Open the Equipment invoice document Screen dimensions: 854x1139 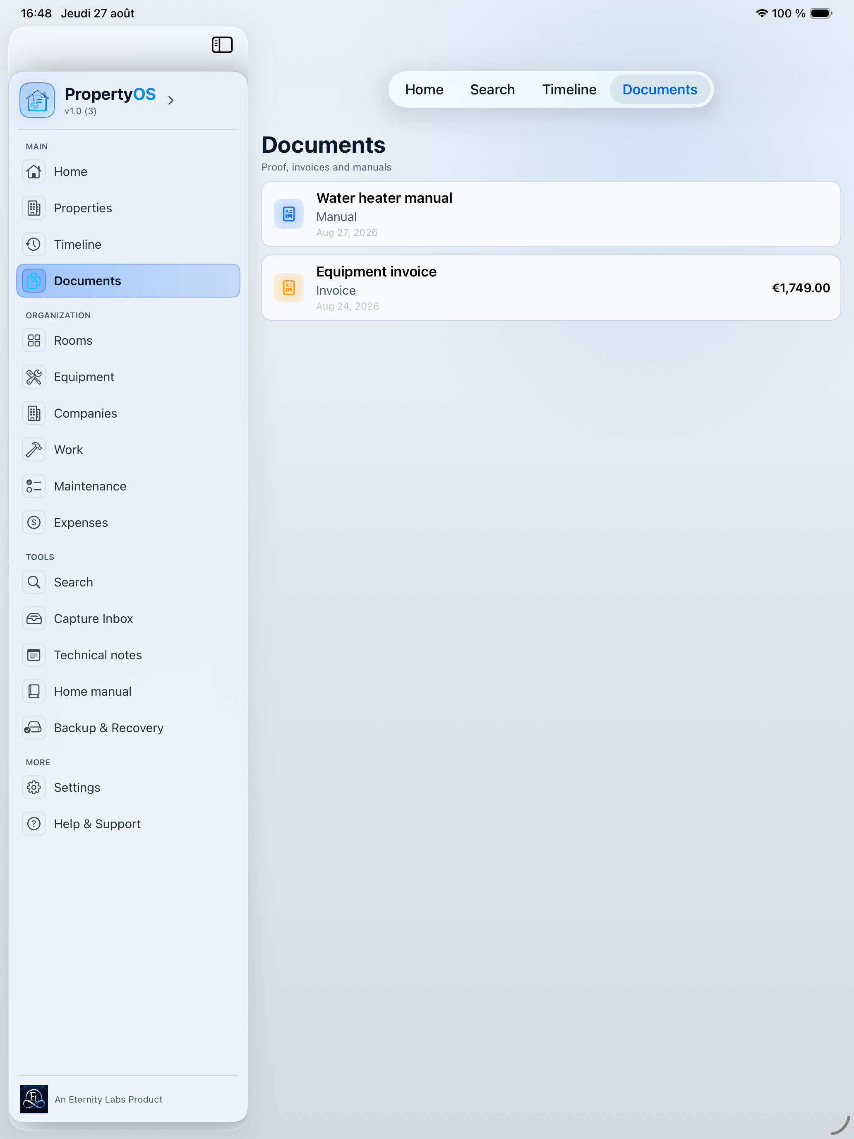click(551, 288)
